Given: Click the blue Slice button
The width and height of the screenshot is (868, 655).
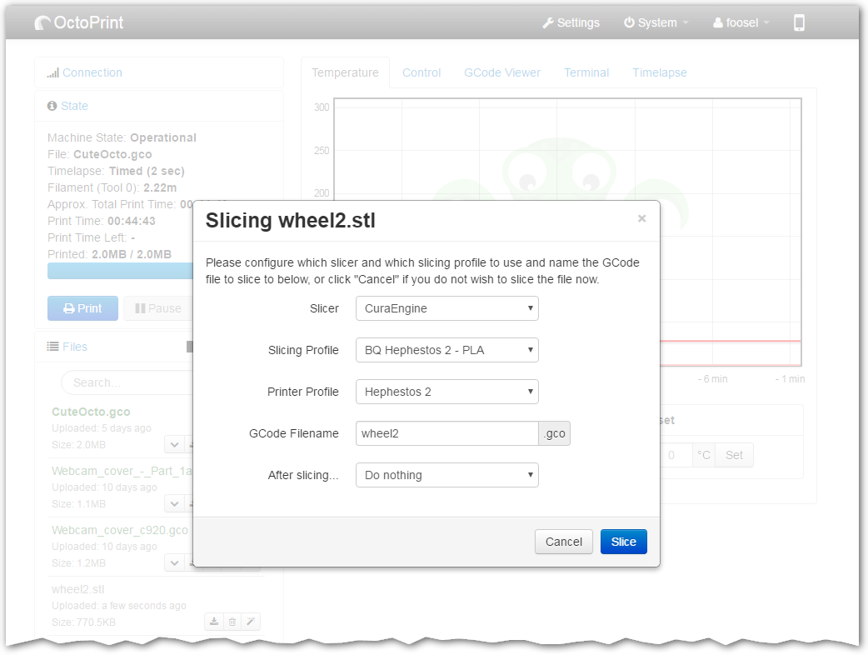Looking at the screenshot, I should coord(623,542).
